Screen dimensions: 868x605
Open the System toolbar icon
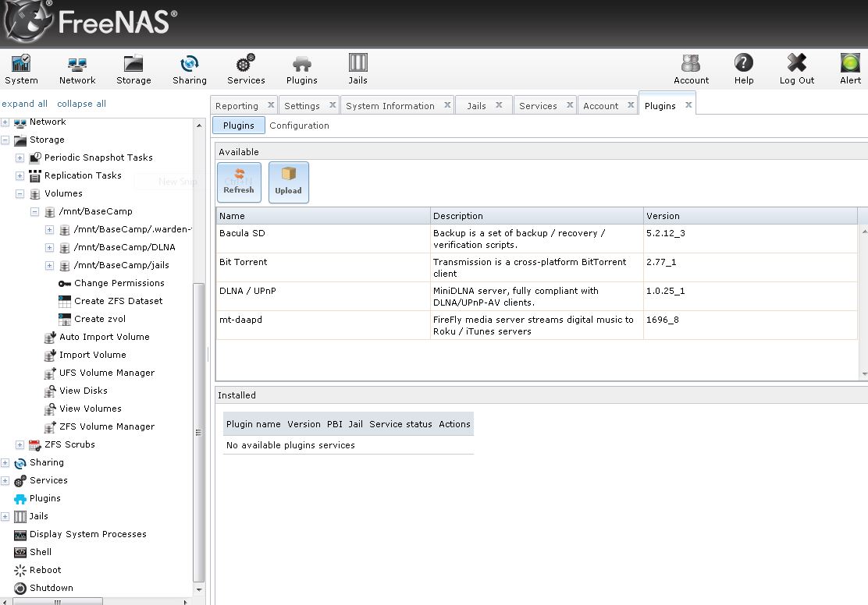coord(21,69)
